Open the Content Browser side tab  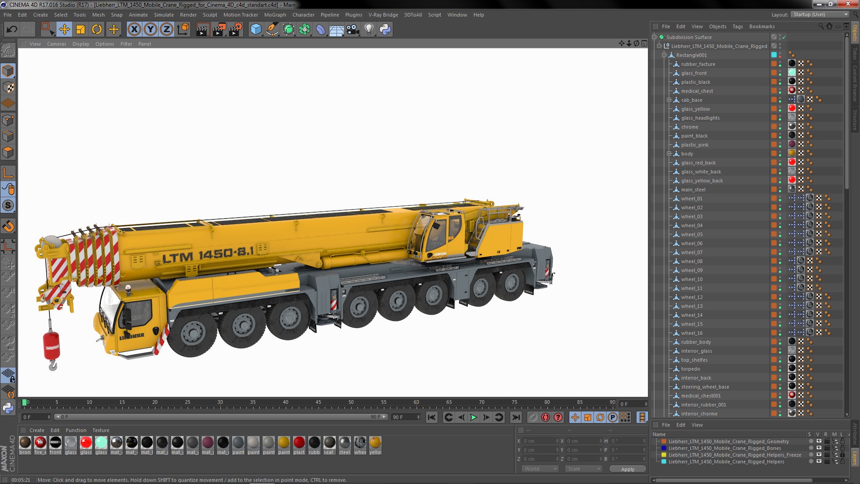point(855,83)
